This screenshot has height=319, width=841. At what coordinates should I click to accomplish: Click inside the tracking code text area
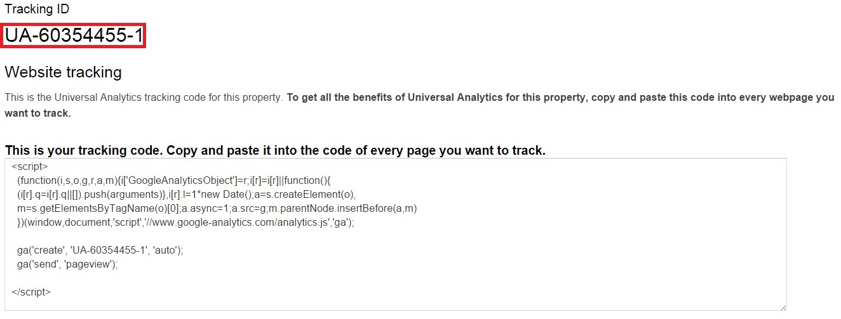395,234
